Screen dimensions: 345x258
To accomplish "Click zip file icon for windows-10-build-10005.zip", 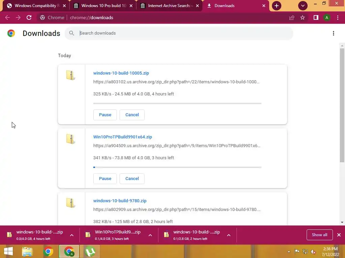I will [x=70, y=75].
